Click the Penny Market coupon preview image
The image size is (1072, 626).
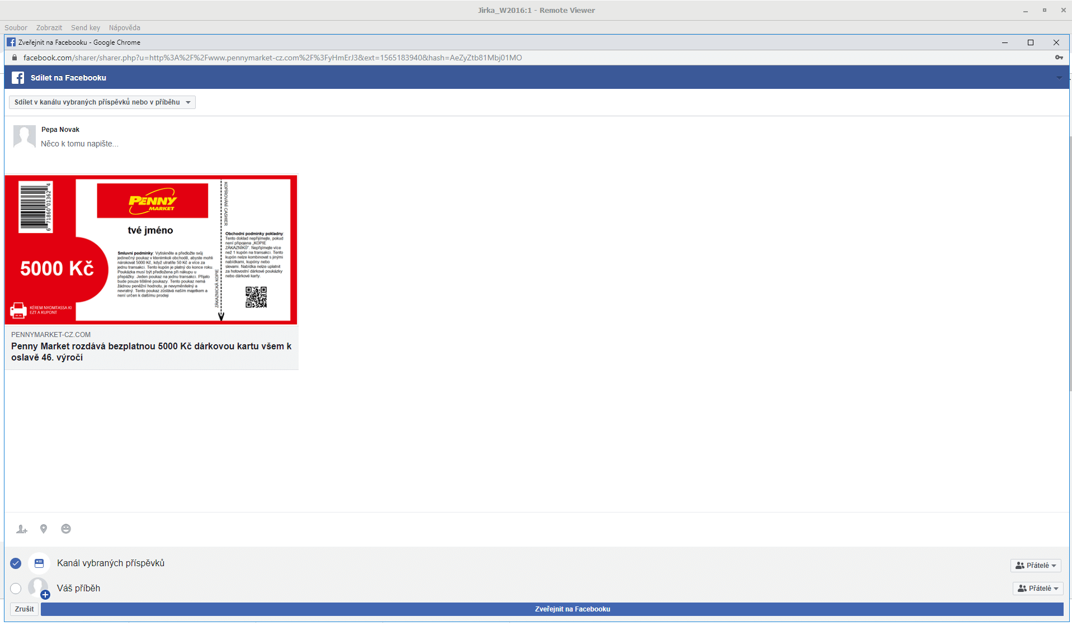tap(151, 250)
